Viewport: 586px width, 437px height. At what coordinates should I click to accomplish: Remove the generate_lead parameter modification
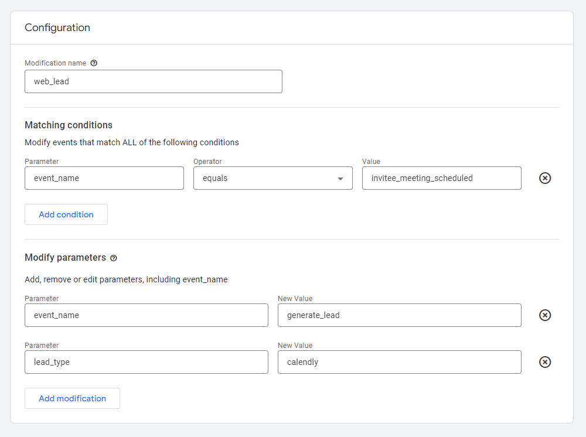(x=545, y=315)
